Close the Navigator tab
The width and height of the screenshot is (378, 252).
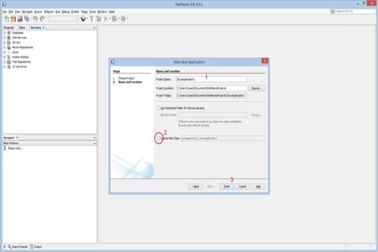[17, 138]
